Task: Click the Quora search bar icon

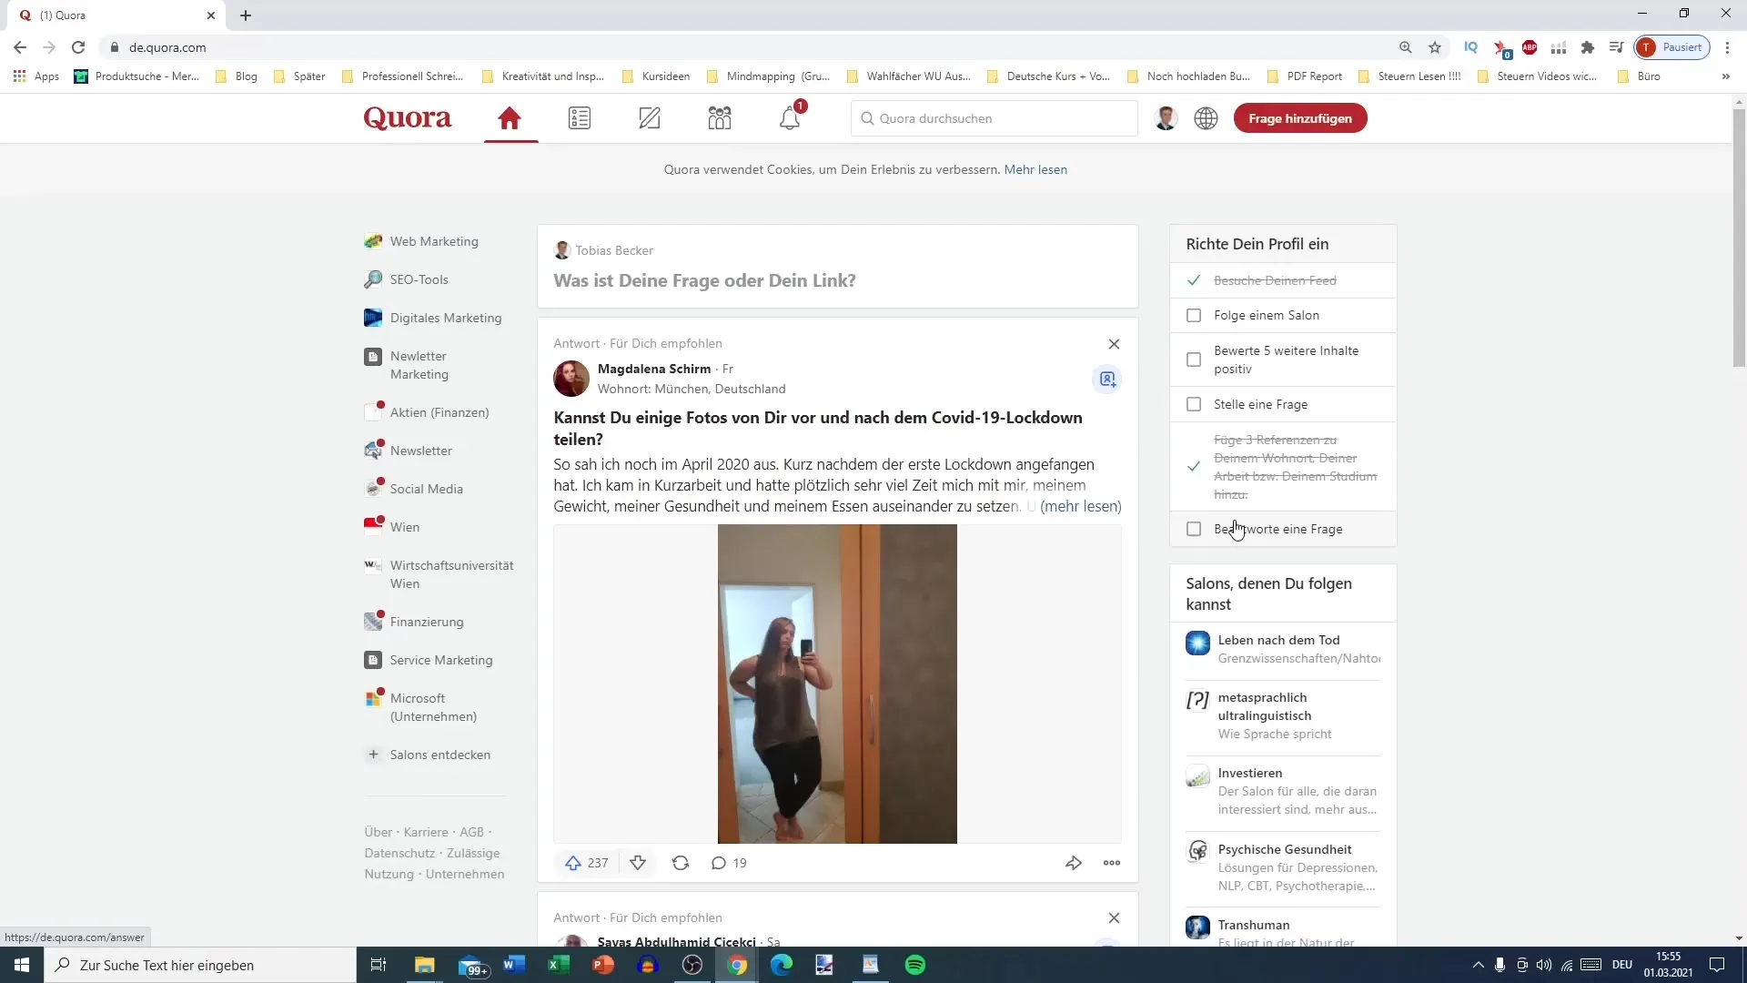Action: point(867,117)
